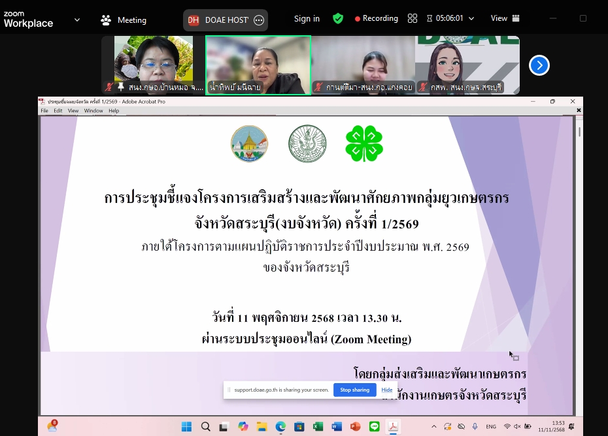Open Microsoft Edge from the taskbar

coord(280,426)
